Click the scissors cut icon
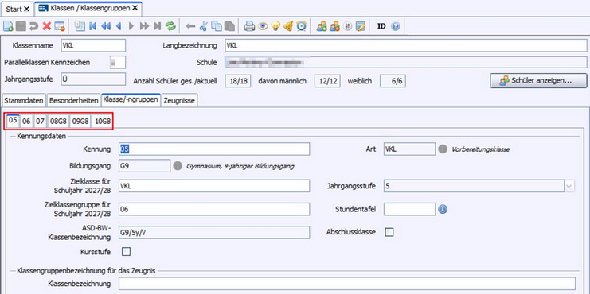Image resolution: width=590 pixels, height=294 pixels. tap(204, 26)
